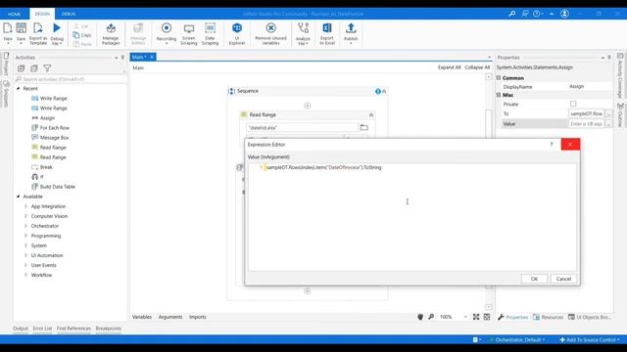This screenshot has width=627, height=352.
Task: Open UI Explorer
Action: [237, 33]
